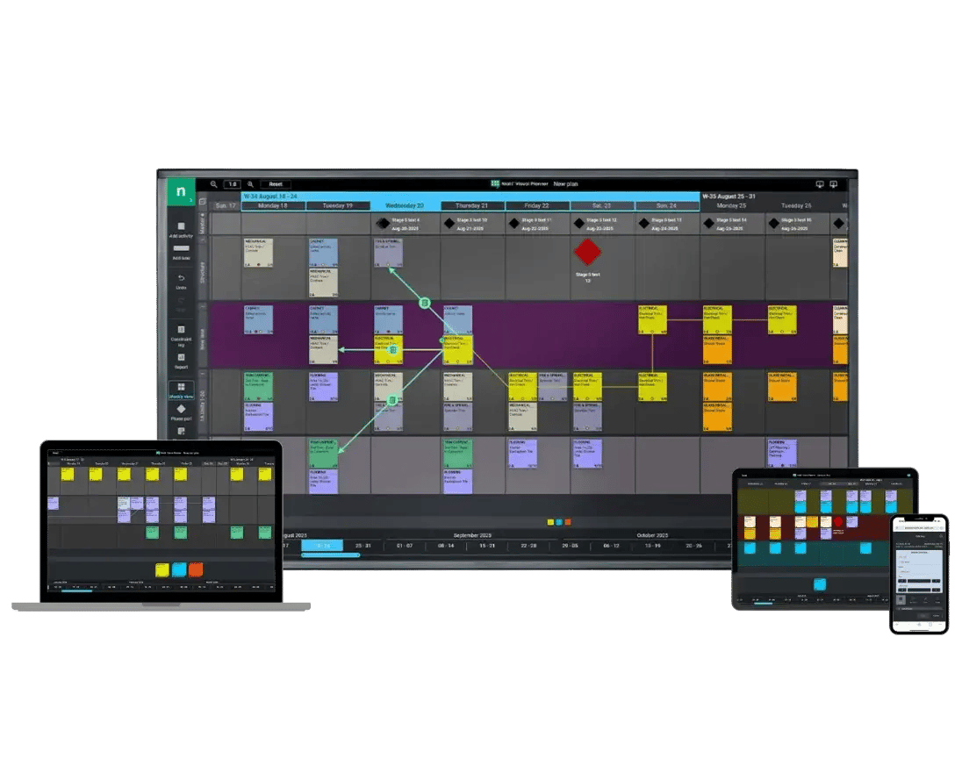This screenshot has width=962, height=780.
Task: Open the Visual Planner grid icon in title bar
Action: pos(494,183)
